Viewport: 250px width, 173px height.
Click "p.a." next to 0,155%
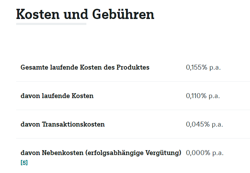[x=215, y=68]
